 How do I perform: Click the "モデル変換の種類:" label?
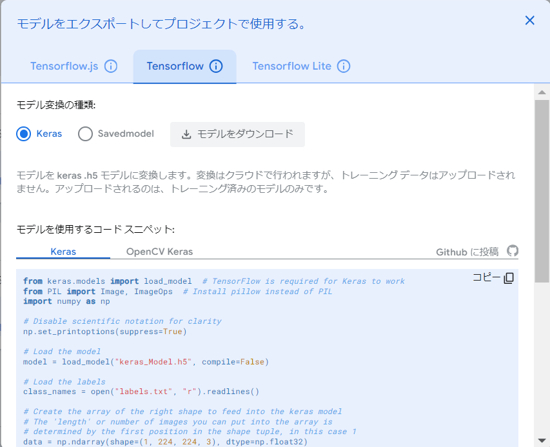click(56, 104)
